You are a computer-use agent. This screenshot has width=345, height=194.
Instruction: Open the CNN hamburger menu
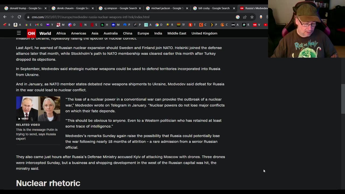click(x=19, y=33)
